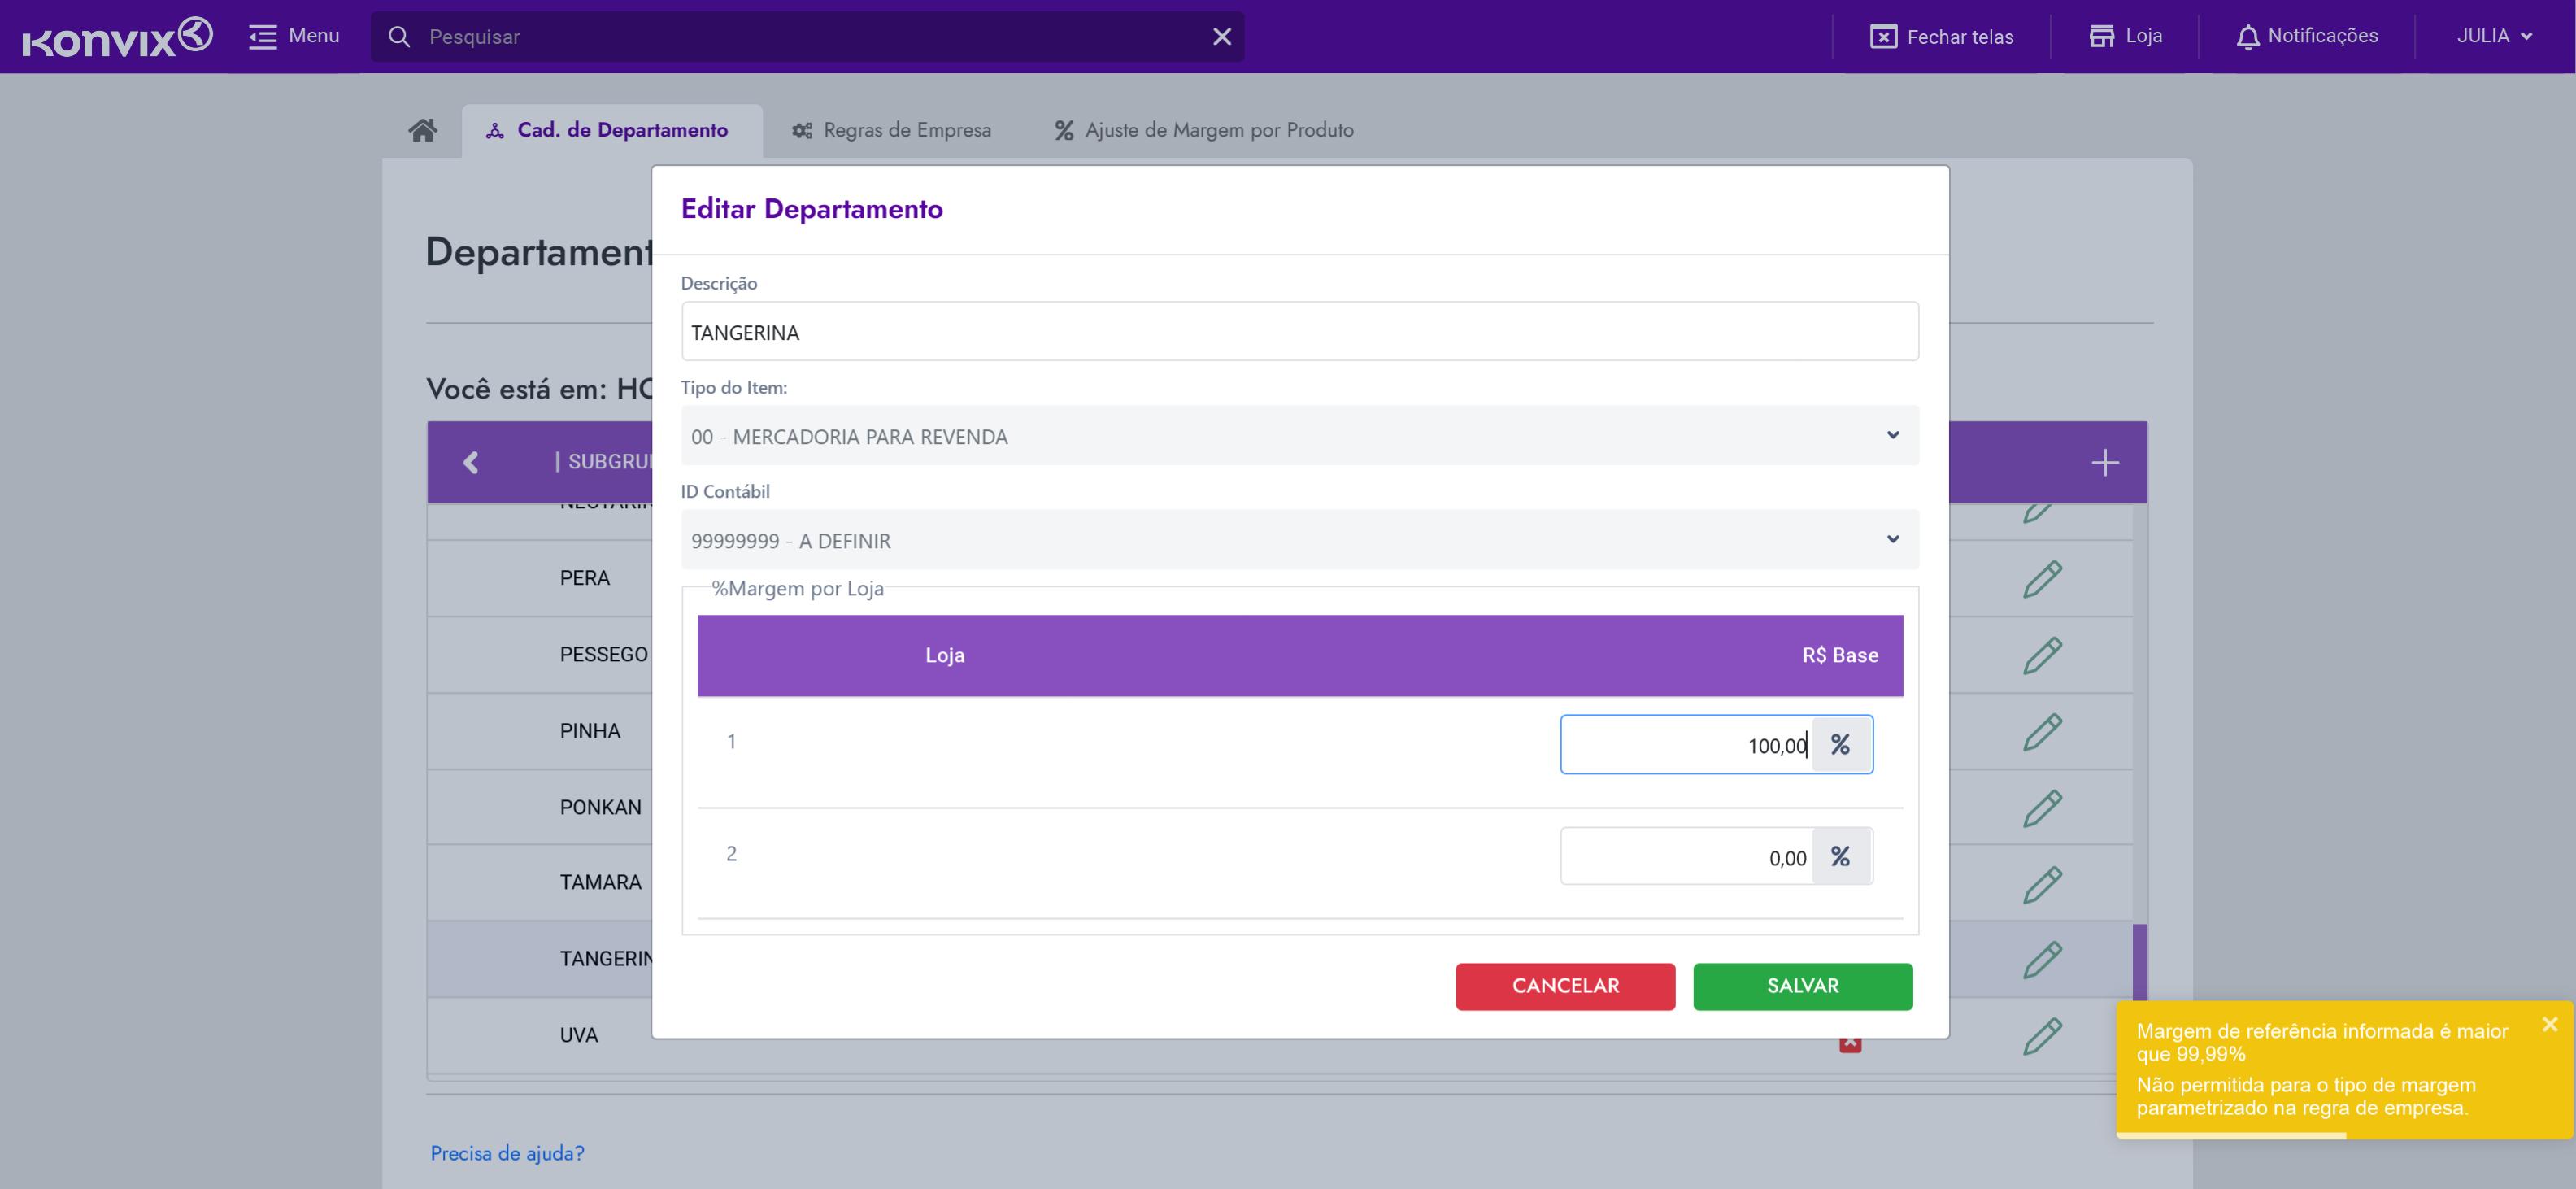The image size is (2576, 1189).
Task: Click the SALVAR button
Action: (1802, 986)
